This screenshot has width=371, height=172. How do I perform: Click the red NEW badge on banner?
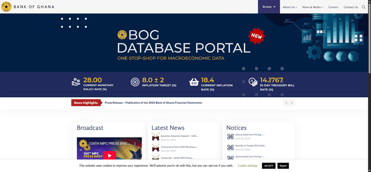[256, 36]
